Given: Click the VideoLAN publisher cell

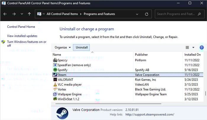Looking at the screenshot, I should 142,84.
